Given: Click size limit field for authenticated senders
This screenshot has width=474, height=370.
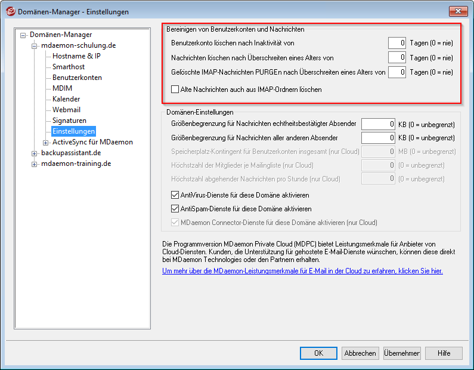Looking at the screenshot, I should tap(378, 124).
